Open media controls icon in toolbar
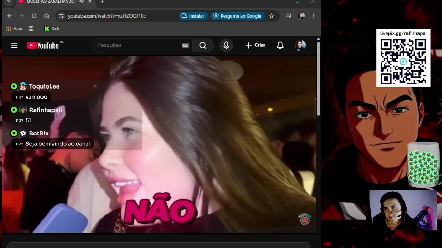442x248 pixels. coord(289,16)
